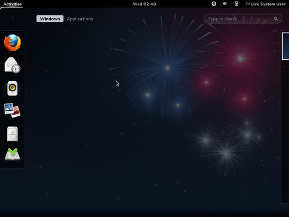Click the Activities button

pyautogui.click(x=12, y=4)
